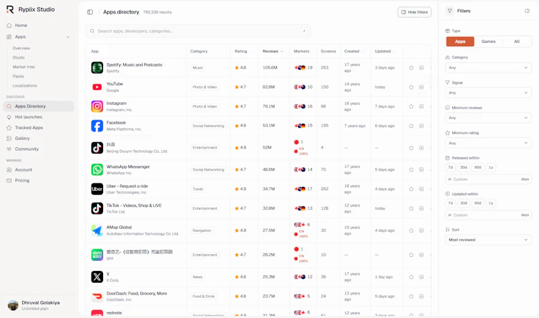Click the Released within Custom days field
Image resolution: width=539 pixels, height=318 pixels.
(x=488, y=179)
